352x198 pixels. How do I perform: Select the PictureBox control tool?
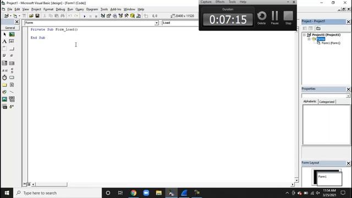tap(12, 34)
